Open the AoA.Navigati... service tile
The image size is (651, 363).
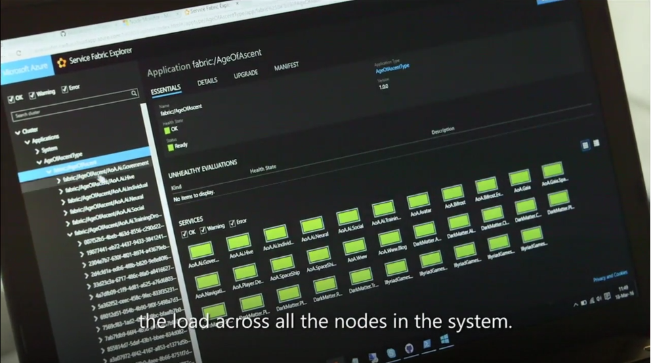click(207, 282)
